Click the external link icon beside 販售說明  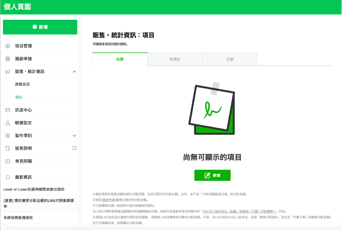[74, 148]
